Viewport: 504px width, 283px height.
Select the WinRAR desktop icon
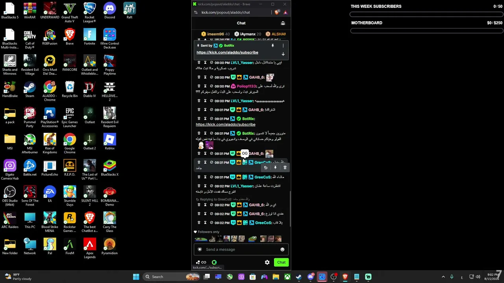click(30, 11)
